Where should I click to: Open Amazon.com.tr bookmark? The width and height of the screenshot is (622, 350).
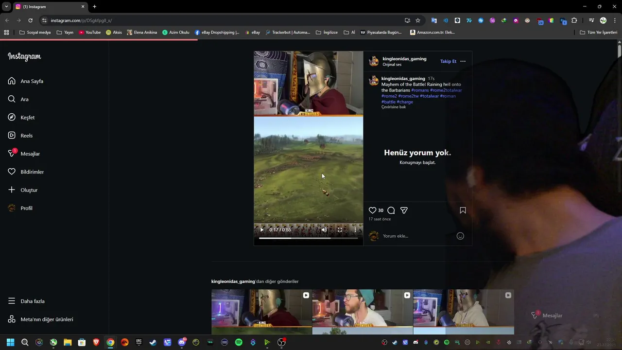tap(432, 33)
